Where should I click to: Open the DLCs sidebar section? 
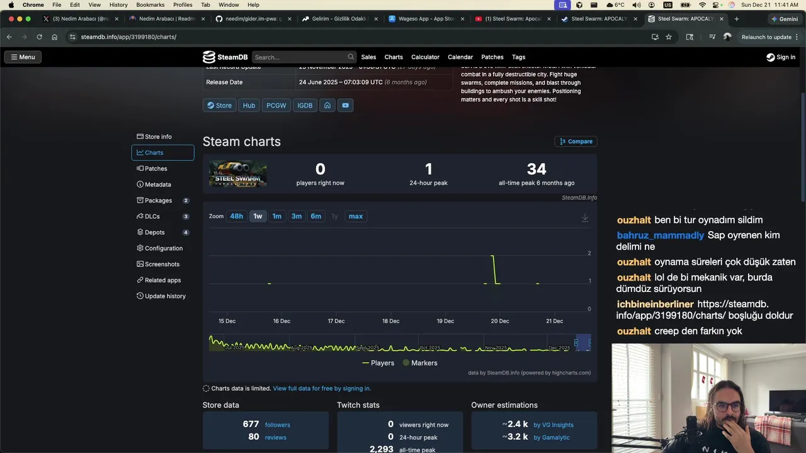(x=162, y=216)
